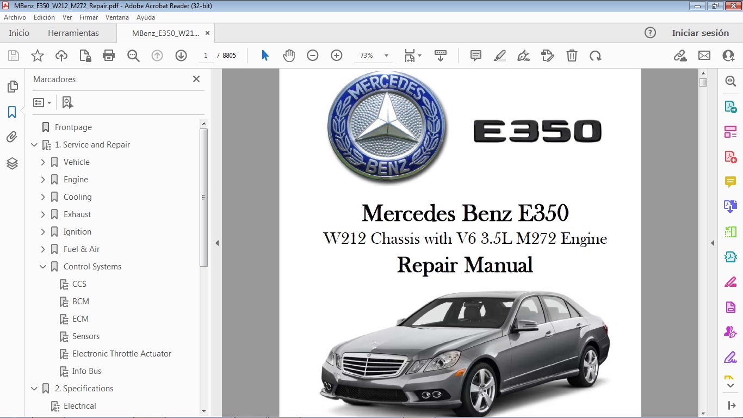
Task: Click Iniciar sesión
Action: (x=701, y=33)
